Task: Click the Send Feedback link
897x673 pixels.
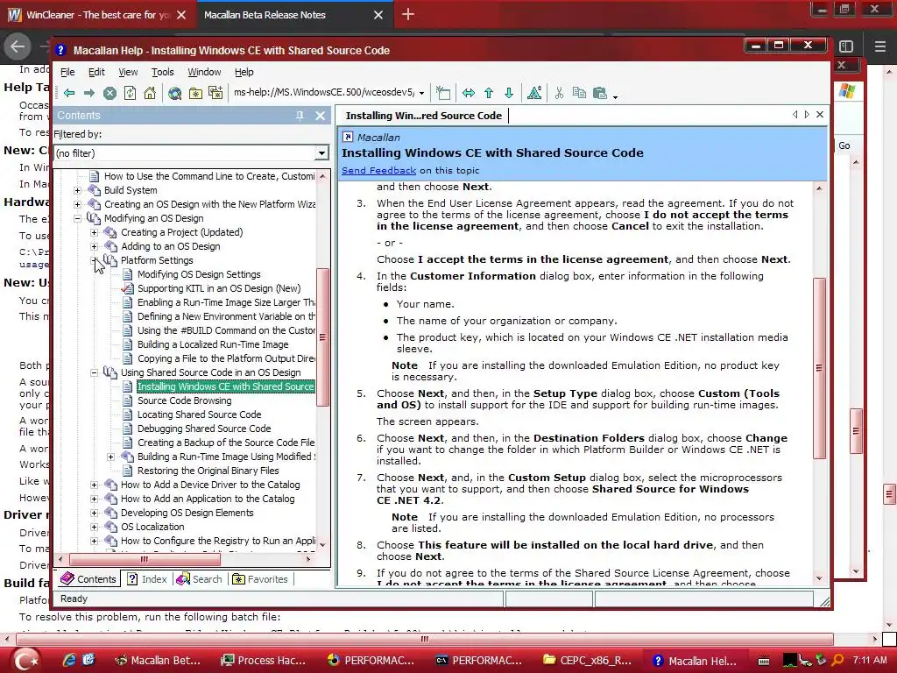Action: coord(378,170)
